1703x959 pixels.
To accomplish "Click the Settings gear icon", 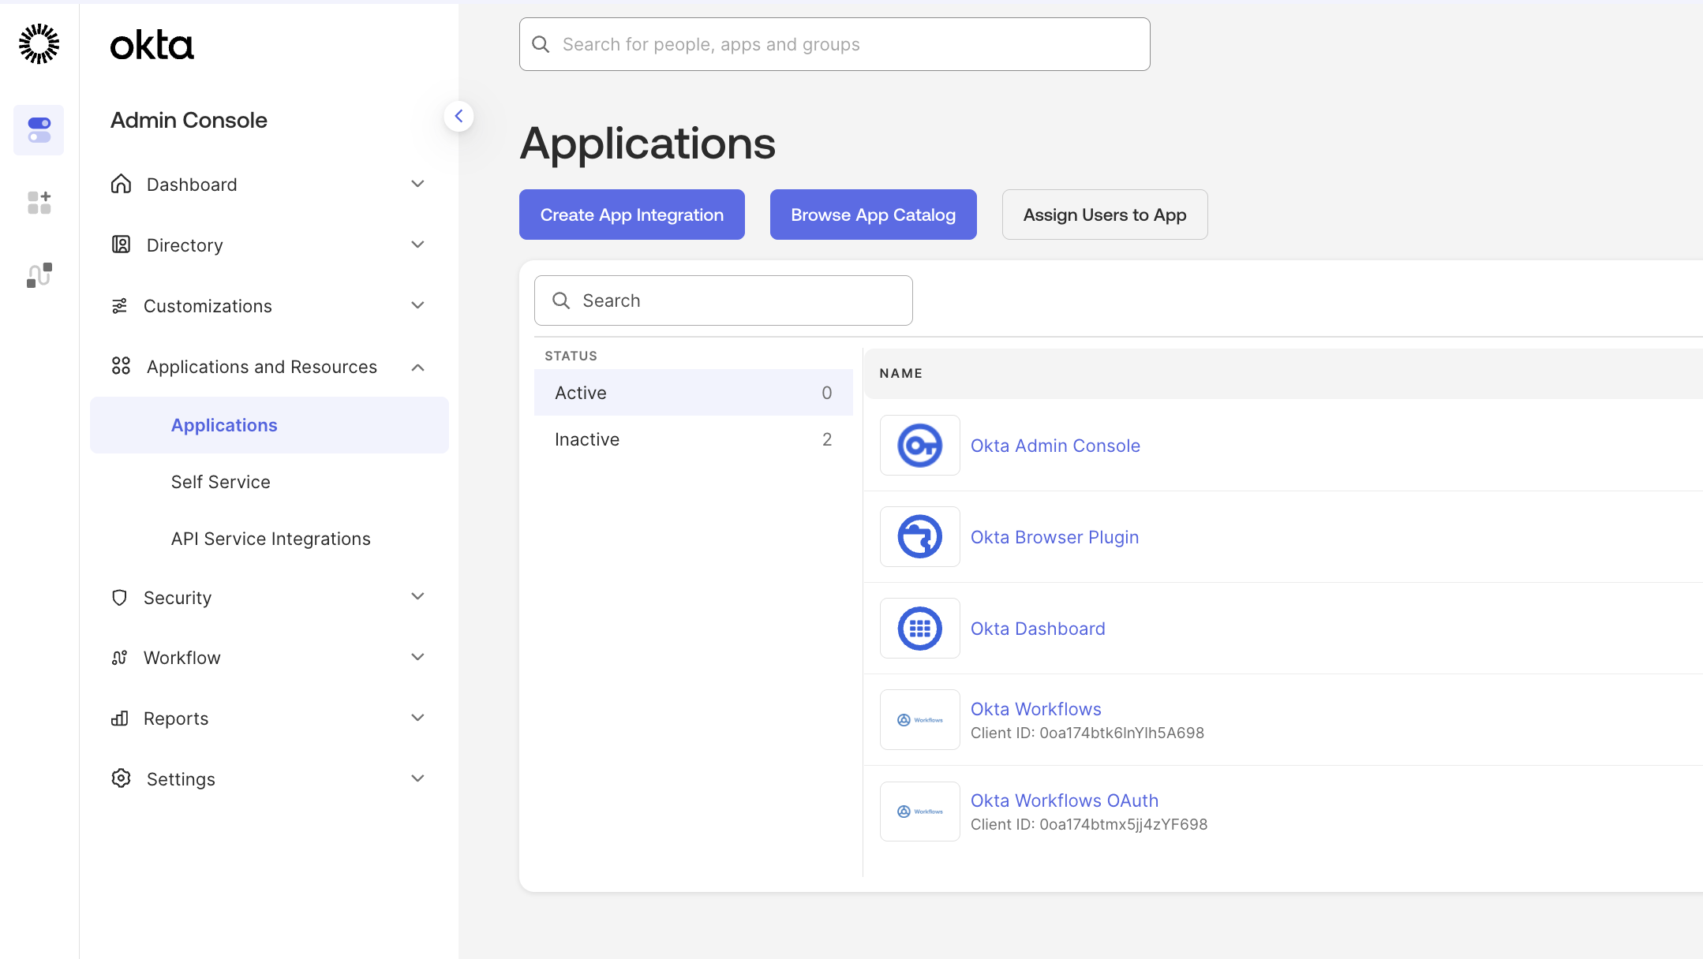I will (x=121, y=778).
